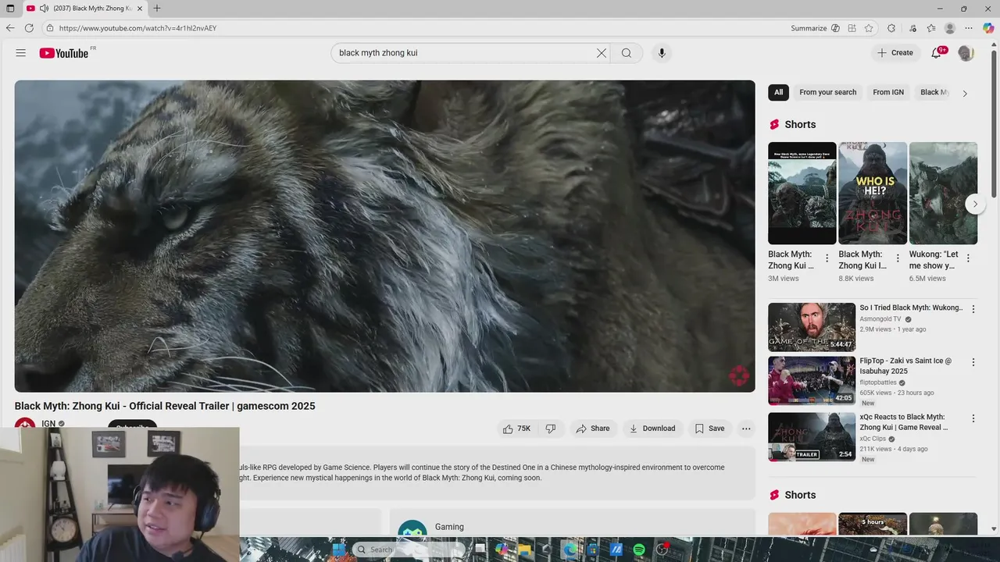The width and height of the screenshot is (1000, 562).
Task: Open YouTube notifications bell
Action: pyautogui.click(x=937, y=53)
